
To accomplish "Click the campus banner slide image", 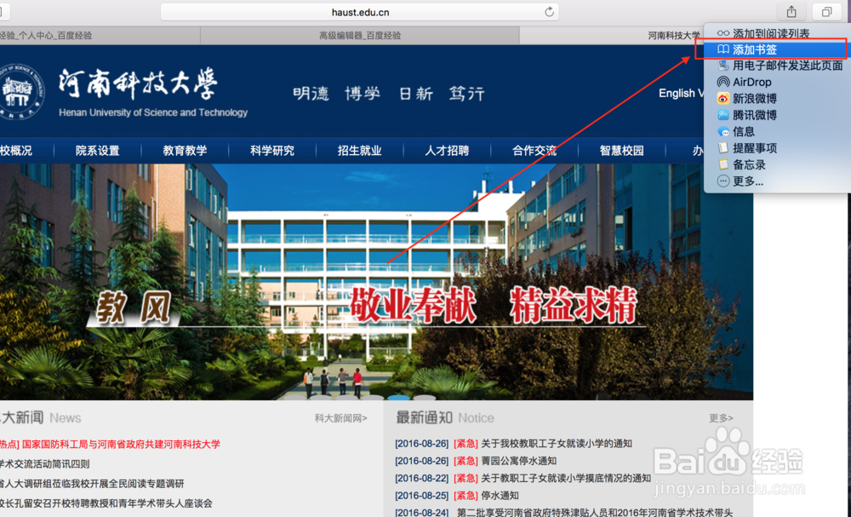I will [x=376, y=282].
